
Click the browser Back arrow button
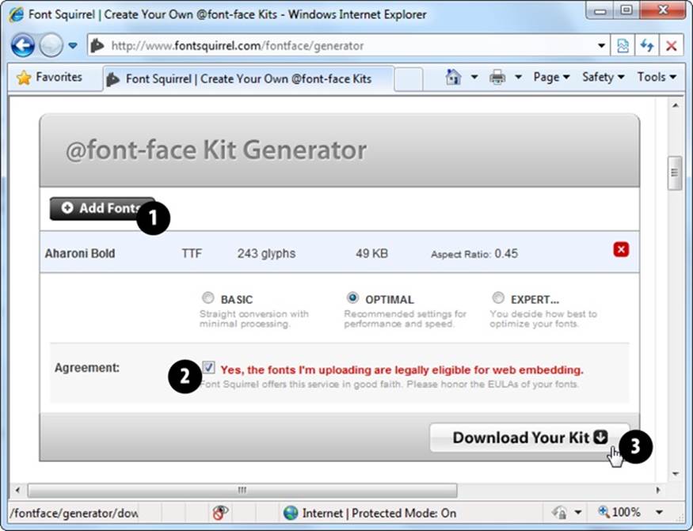coord(23,45)
